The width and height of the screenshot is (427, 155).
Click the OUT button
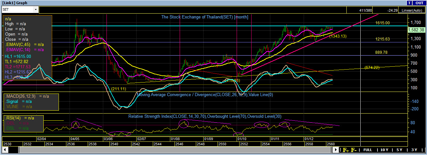419,3
